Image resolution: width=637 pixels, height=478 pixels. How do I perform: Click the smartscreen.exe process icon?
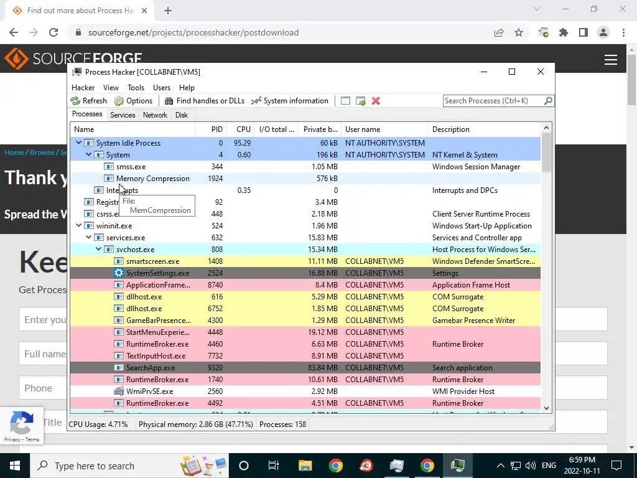click(119, 261)
